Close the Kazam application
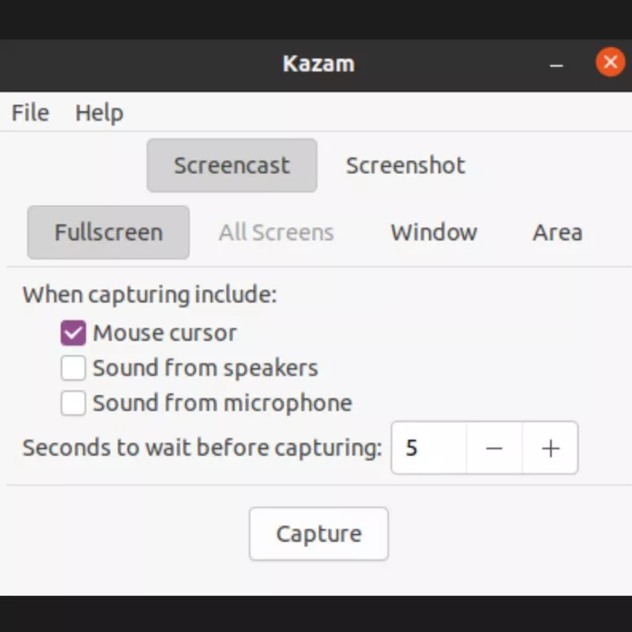Viewport: 632px width, 632px height. (610, 62)
